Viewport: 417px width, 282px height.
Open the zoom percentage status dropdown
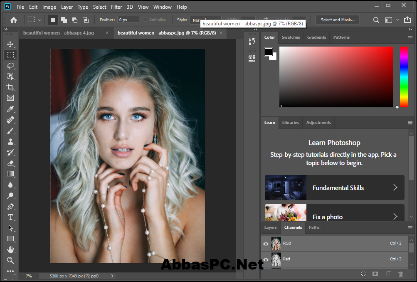tap(29, 275)
